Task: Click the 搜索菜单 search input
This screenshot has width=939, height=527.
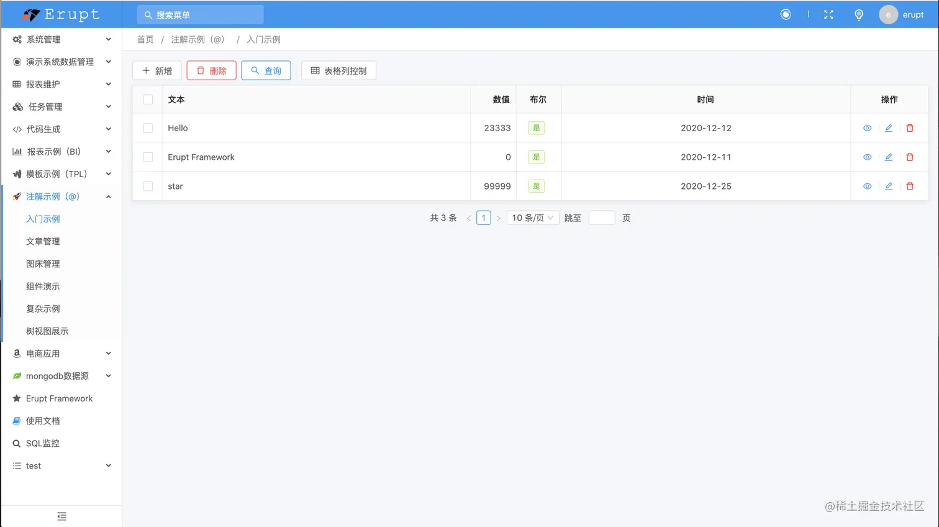Action: (201, 14)
